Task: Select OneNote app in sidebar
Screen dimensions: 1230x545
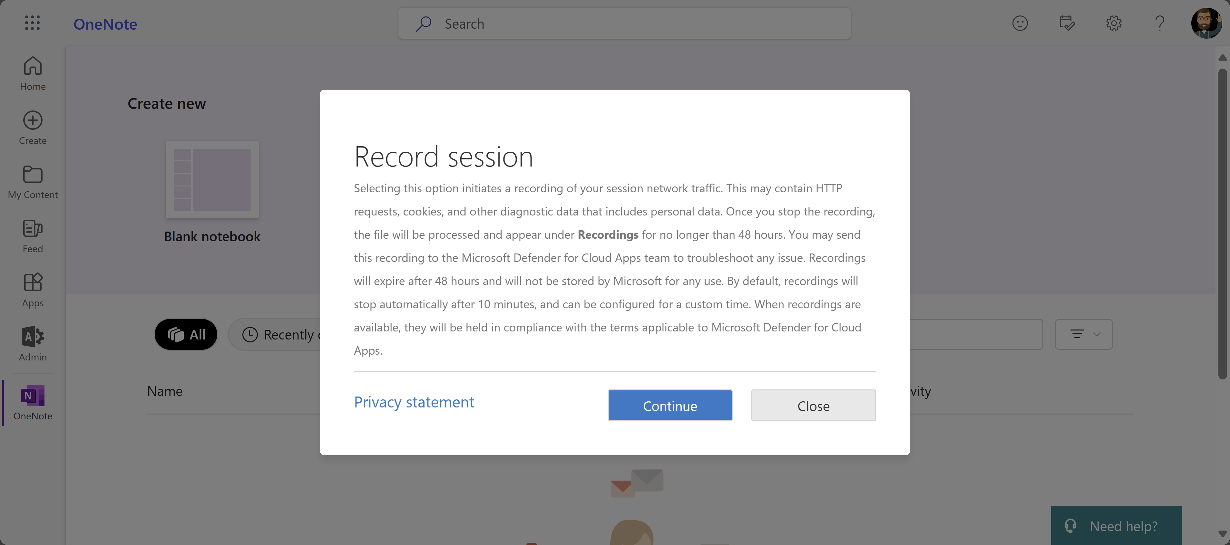Action: point(33,403)
